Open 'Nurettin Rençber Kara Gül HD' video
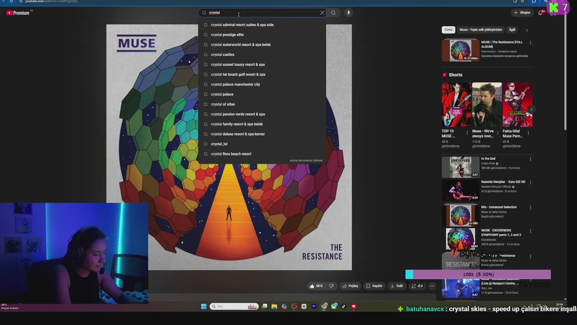The image size is (577, 325). 460,190
